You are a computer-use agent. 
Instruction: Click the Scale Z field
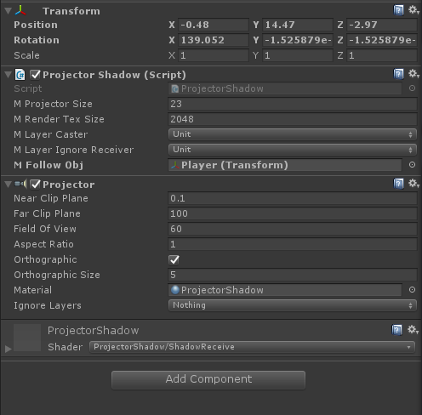pyautogui.click(x=382, y=55)
